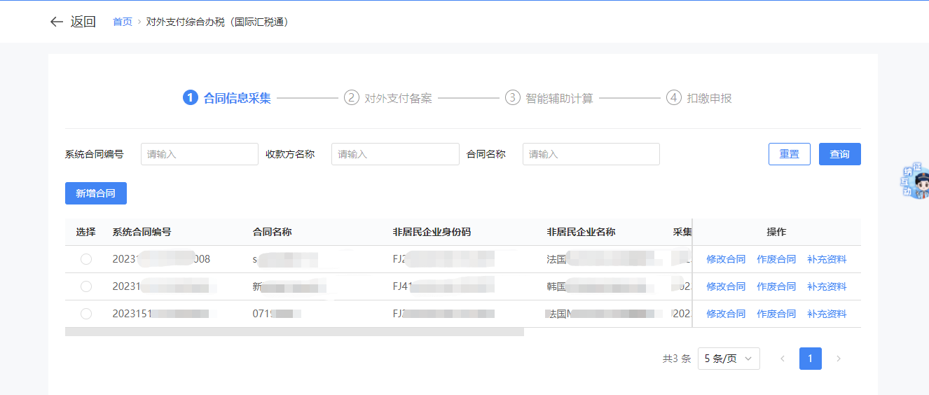Click step 3 circle icon 智能辅助计算
The height and width of the screenshot is (395, 929).
(512, 98)
